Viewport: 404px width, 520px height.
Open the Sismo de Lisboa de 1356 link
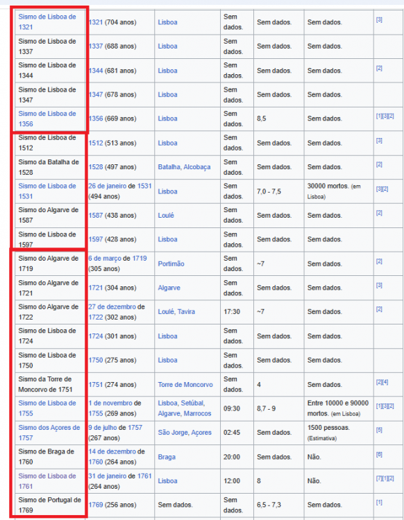coord(47,119)
